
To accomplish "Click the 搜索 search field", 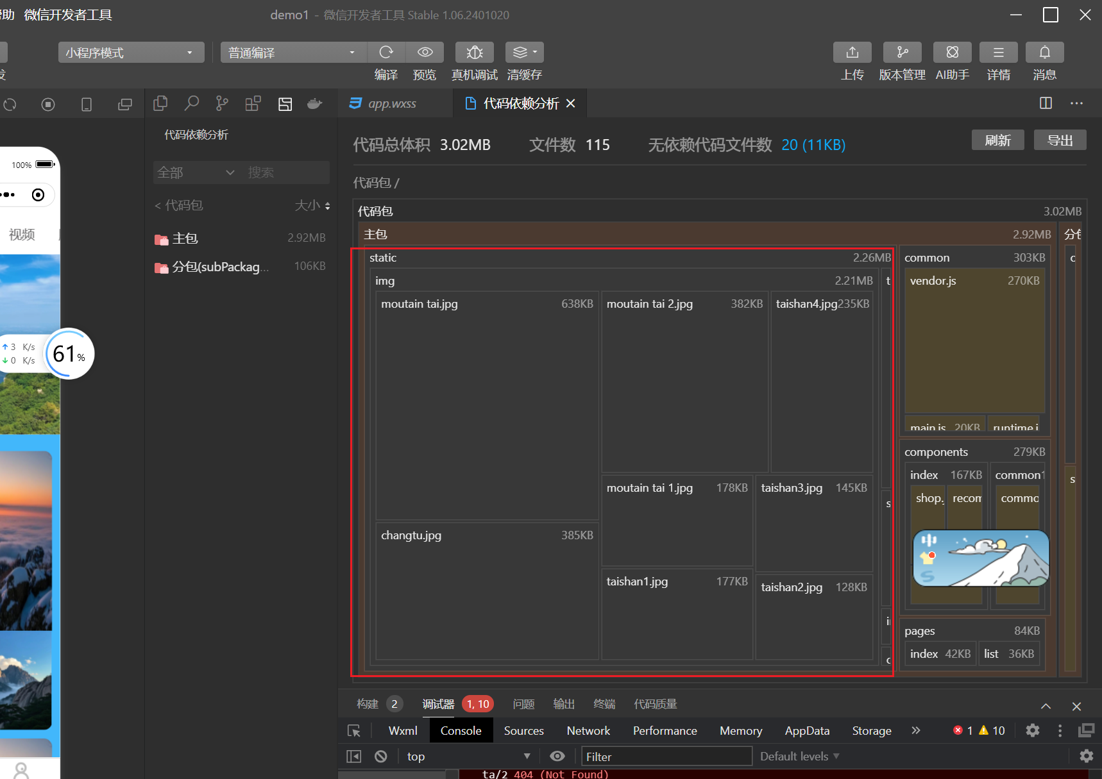I will (286, 172).
